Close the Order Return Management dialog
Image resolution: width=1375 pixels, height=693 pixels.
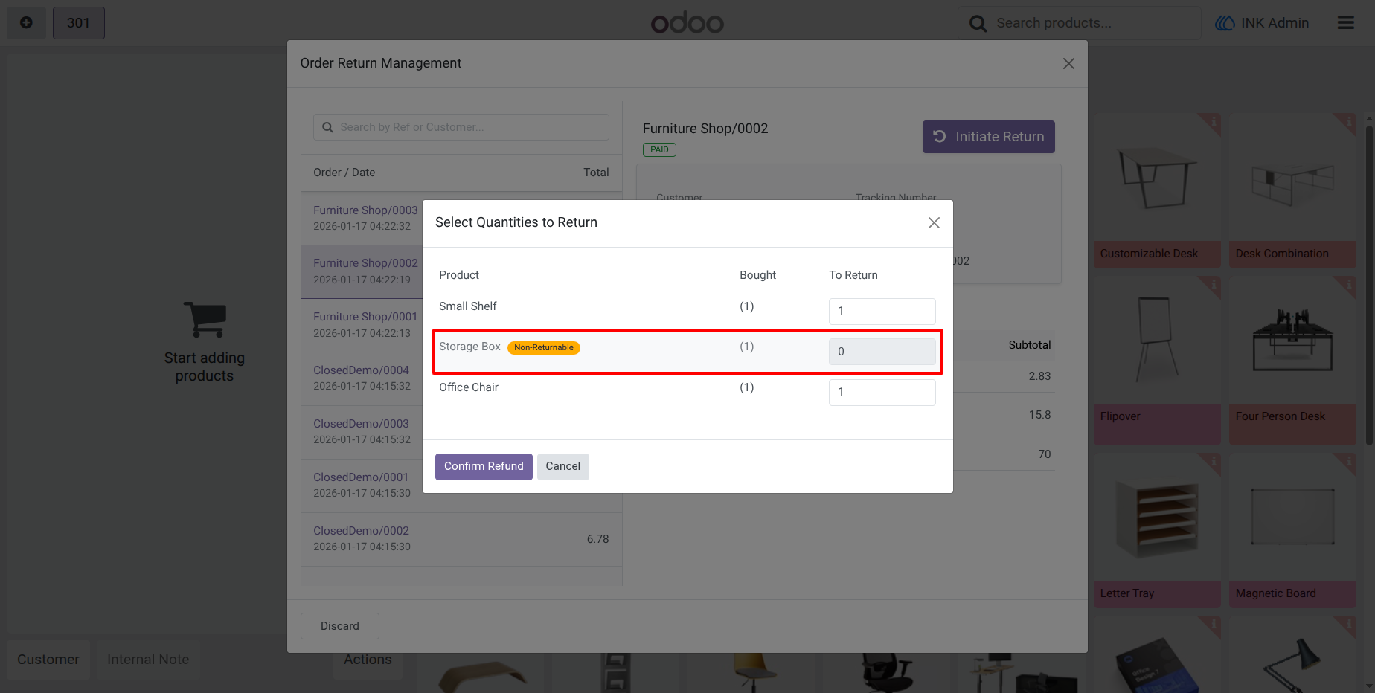(1068, 64)
